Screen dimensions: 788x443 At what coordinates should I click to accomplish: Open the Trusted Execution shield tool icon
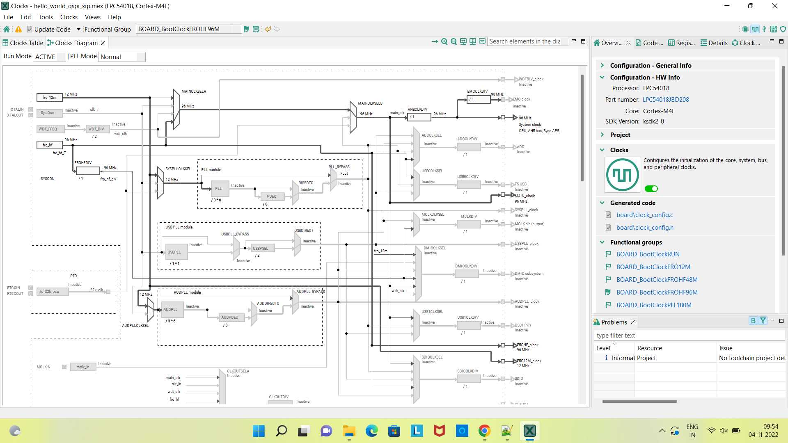coord(783,29)
